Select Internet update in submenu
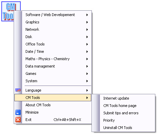Viewport: 157px width, 134px height. [x=124, y=98]
